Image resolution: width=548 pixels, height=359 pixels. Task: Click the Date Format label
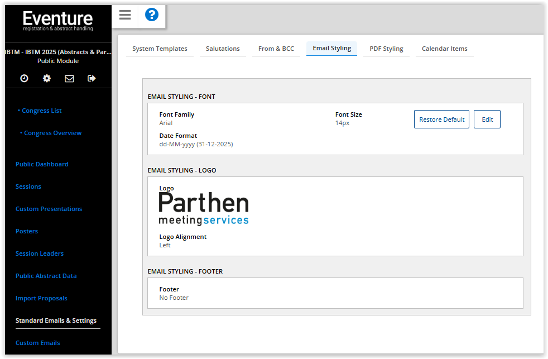[178, 136]
